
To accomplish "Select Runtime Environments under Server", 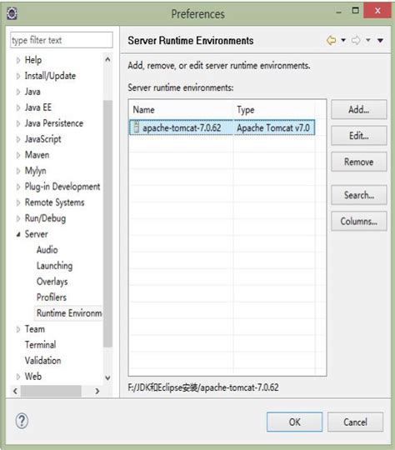I will 69,313.
